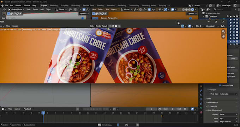The height and width of the screenshot is (127, 240).
Task: Select Scene Collection in outliner
Action: coord(212,13)
